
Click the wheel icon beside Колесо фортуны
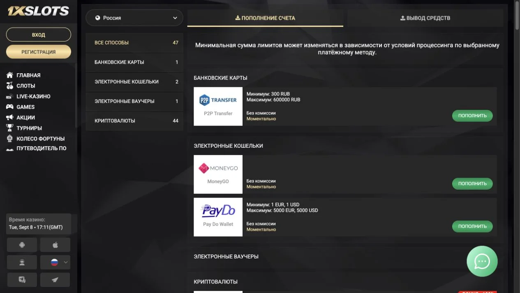(10, 139)
